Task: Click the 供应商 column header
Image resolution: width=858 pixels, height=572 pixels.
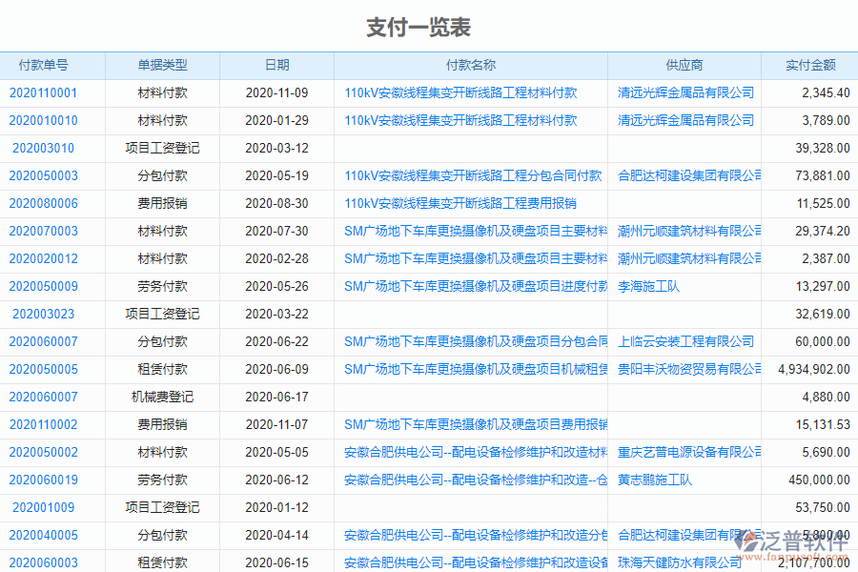Action: [x=683, y=65]
